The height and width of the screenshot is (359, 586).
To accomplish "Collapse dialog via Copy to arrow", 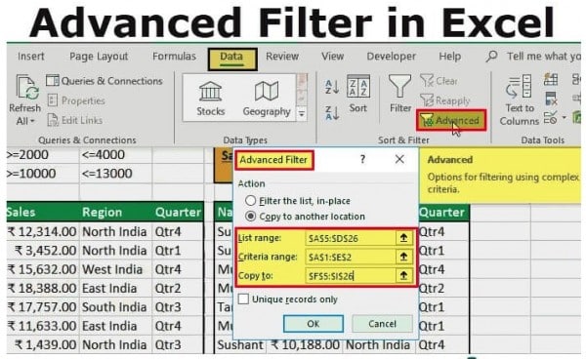I will [403, 275].
